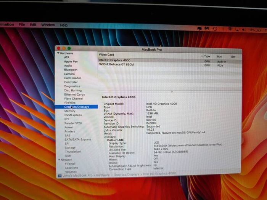Open the volume menu bar icon
This screenshot has height=200, width=267.
244,30
